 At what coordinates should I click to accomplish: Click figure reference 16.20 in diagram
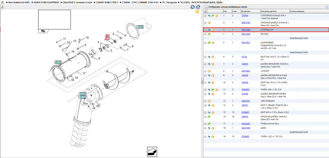(140, 27)
